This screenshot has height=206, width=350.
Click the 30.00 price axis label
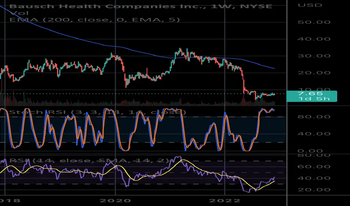(314, 56)
